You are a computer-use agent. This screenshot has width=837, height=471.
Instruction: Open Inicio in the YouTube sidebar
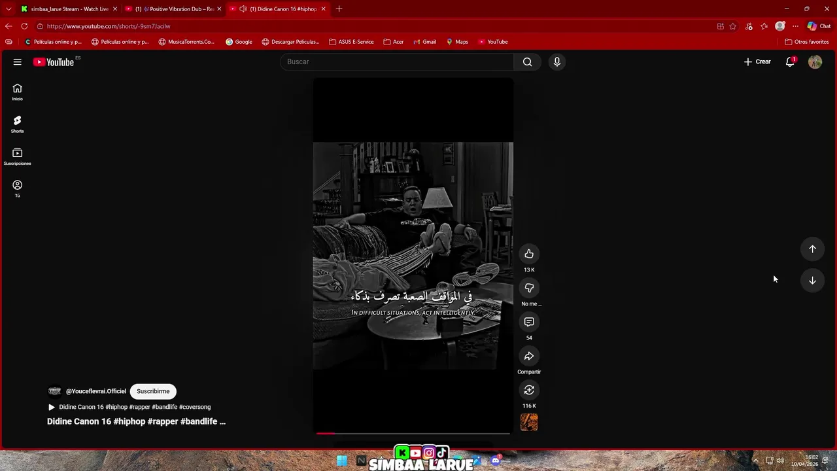(x=18, y=92)
